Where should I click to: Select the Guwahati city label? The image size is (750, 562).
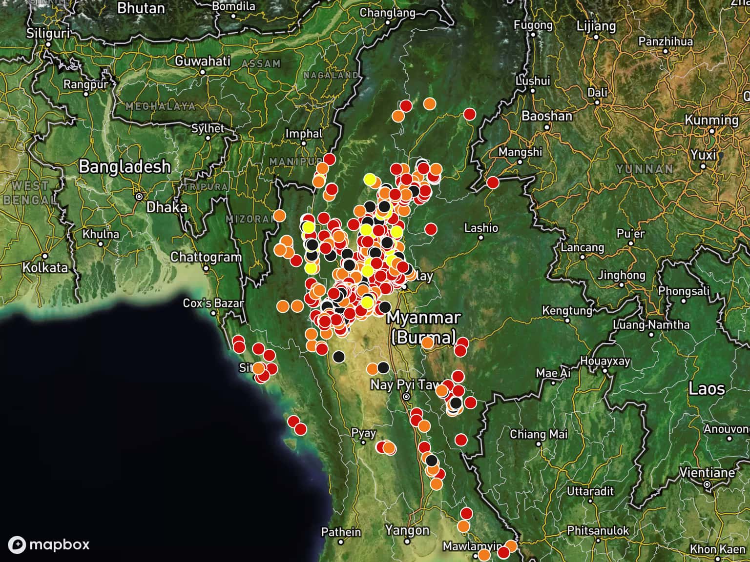(202, 61)
